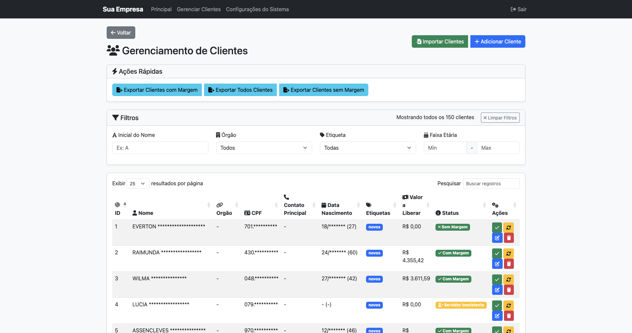Click the Importar Clientes button
Screen dimensions: 632x333
tap(439, 41)
